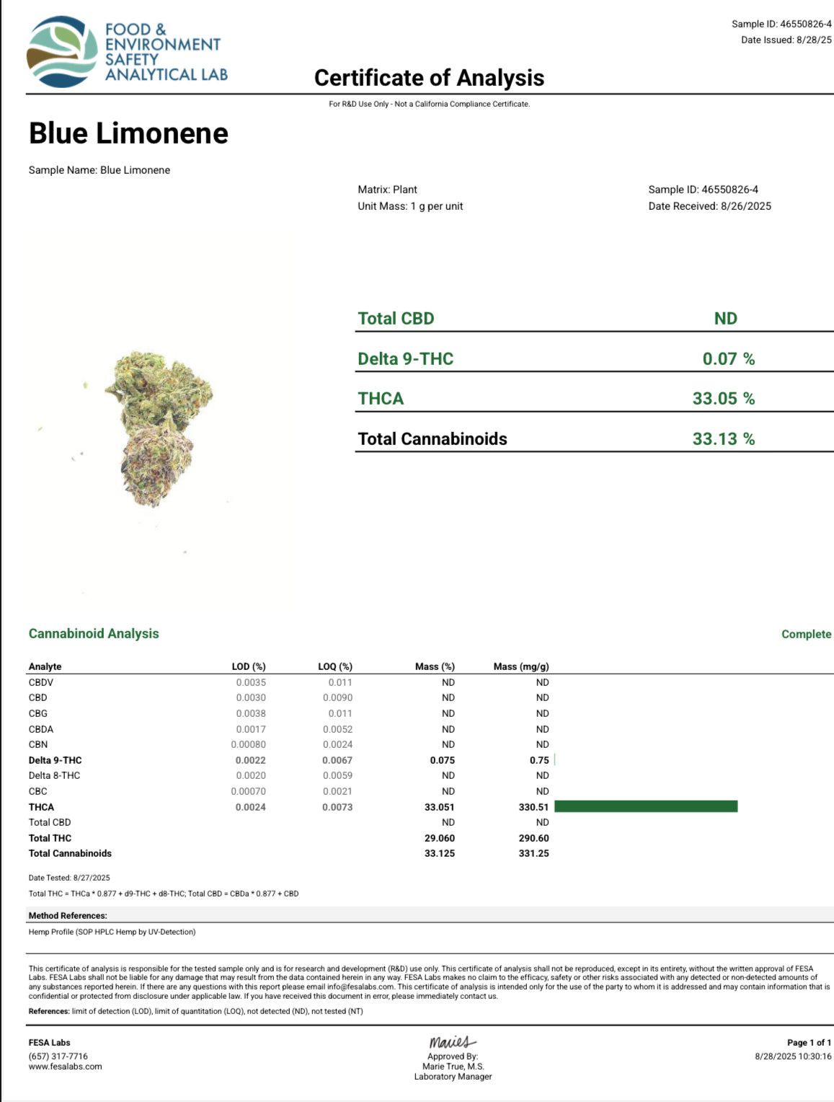Click the Method References heading
Viewport: 834px width, 1102px height.
pyautogui.click(x=68, y=915)
